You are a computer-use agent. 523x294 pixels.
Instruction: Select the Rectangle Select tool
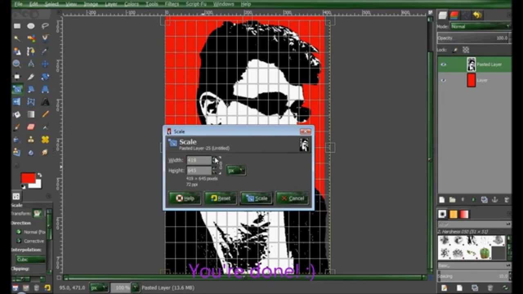coord(17,26)
